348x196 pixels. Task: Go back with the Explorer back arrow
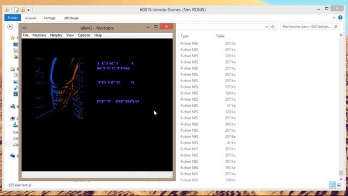[10, 27]
